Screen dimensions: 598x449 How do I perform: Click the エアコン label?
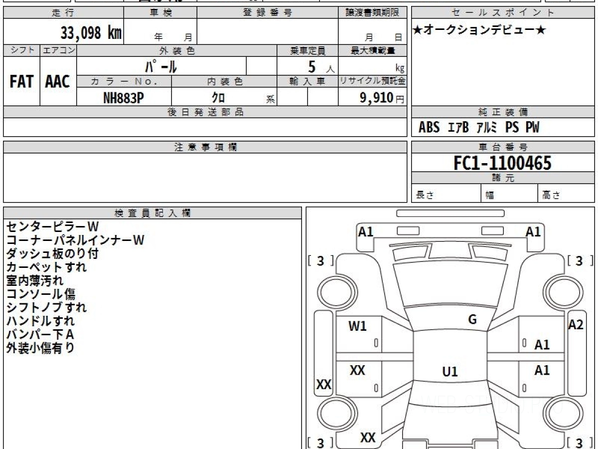58,50
